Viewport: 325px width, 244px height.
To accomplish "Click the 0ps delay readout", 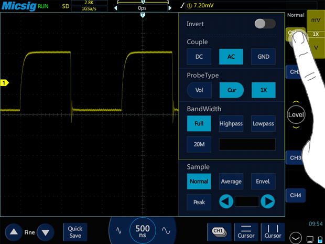I will pyautogui.click(x=143, y=8).
